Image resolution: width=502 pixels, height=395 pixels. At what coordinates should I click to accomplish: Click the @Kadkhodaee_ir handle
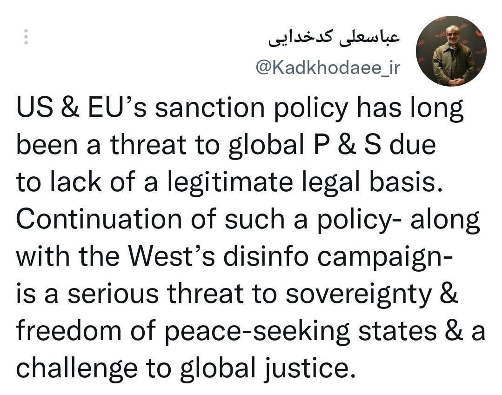click(x=328, y=68)
